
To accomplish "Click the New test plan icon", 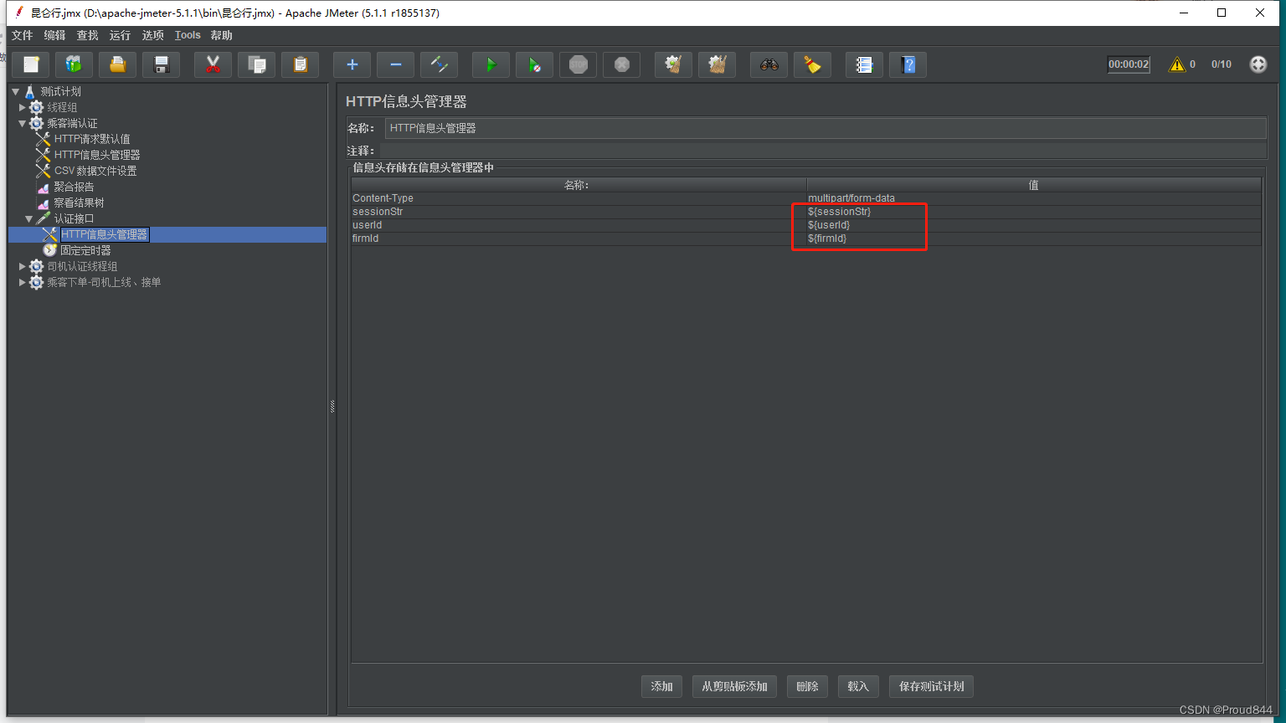I will tap(31, 64).
